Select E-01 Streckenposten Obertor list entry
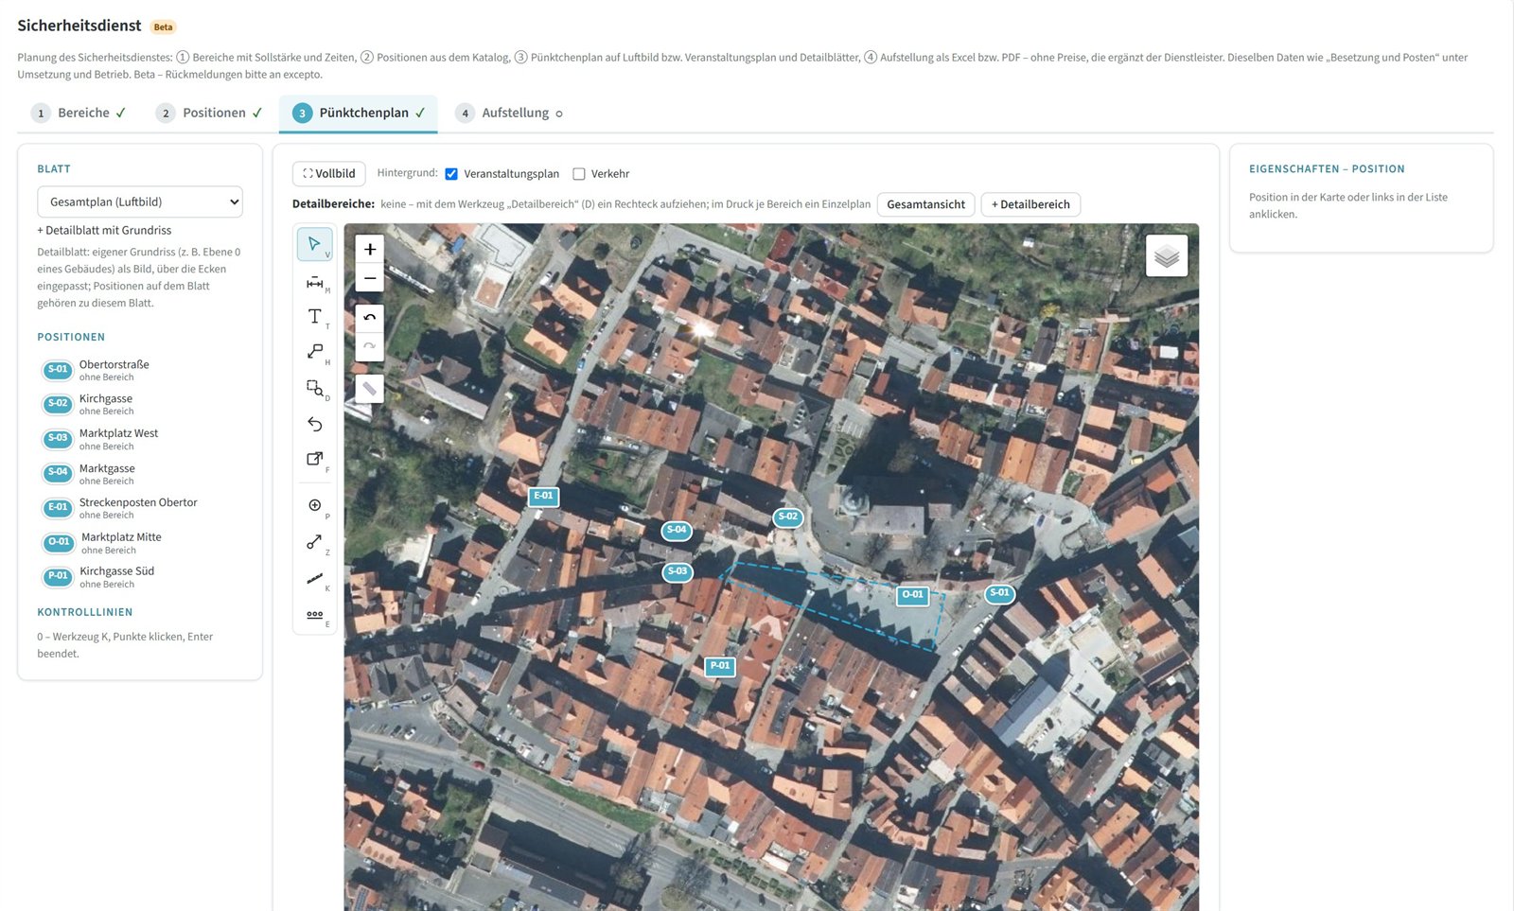Screen dimensions: 1514x911 (x=140, y=508)
